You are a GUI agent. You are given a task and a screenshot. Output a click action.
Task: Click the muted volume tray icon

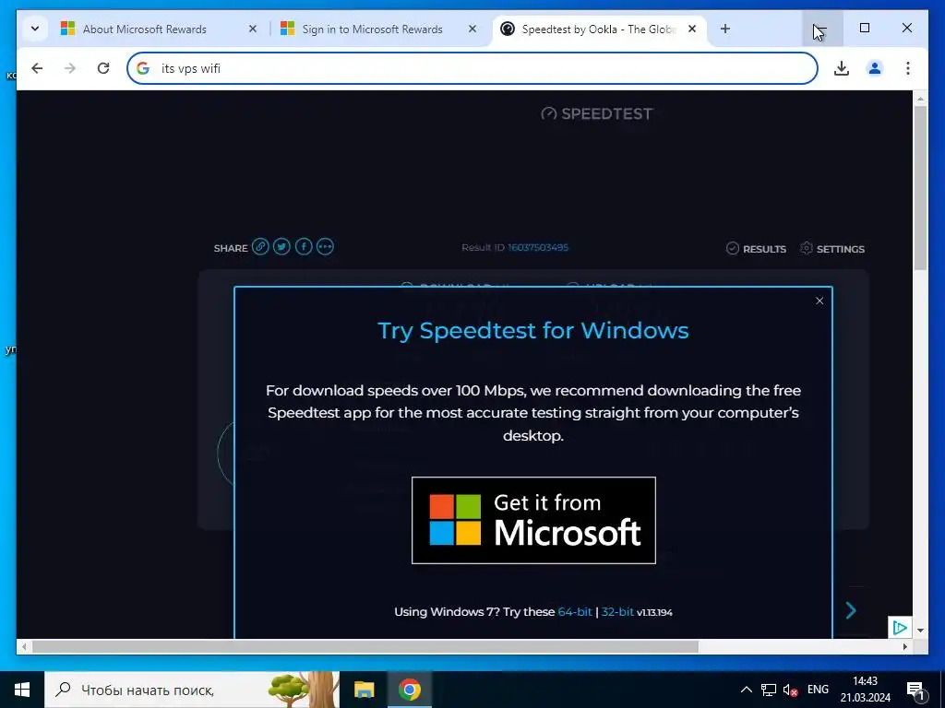(790, 690)
